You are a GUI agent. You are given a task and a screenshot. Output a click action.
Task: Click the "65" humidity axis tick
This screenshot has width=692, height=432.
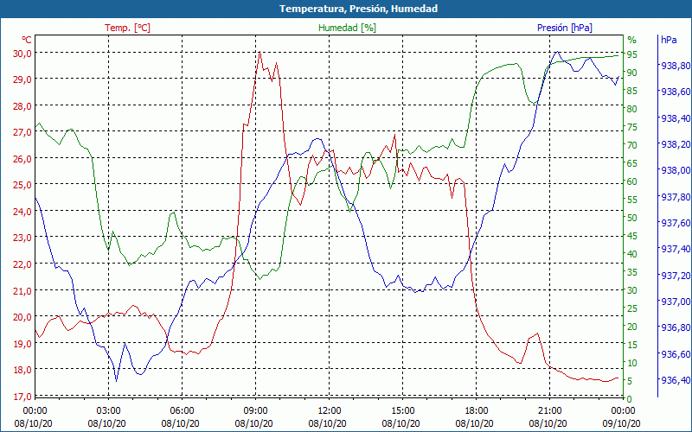pyautogui.click(x=632, y=163)
